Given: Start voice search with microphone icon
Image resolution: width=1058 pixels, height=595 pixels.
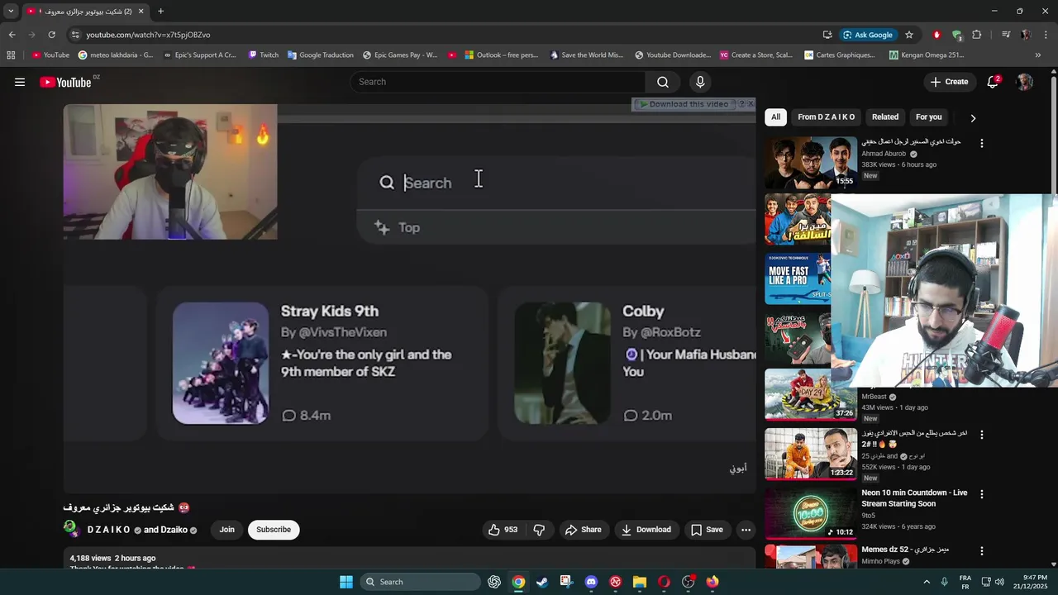Looking at the screenshot, I should 700,82.
